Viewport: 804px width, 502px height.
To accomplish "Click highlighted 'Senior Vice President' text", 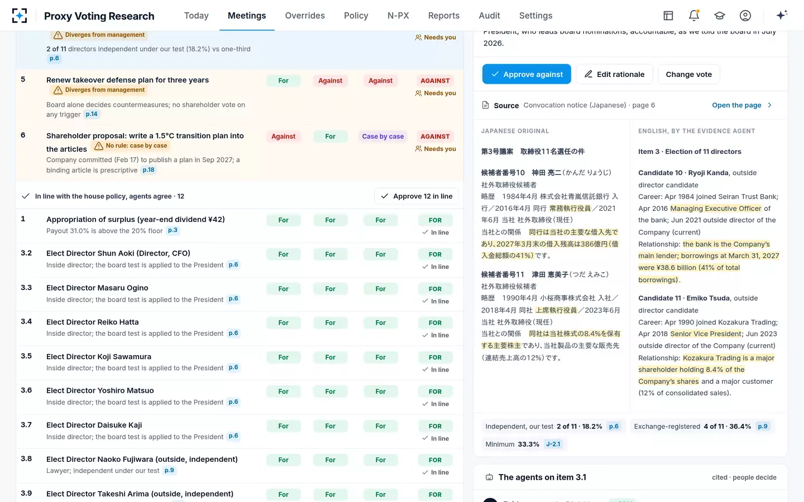I will click(706, 334).
